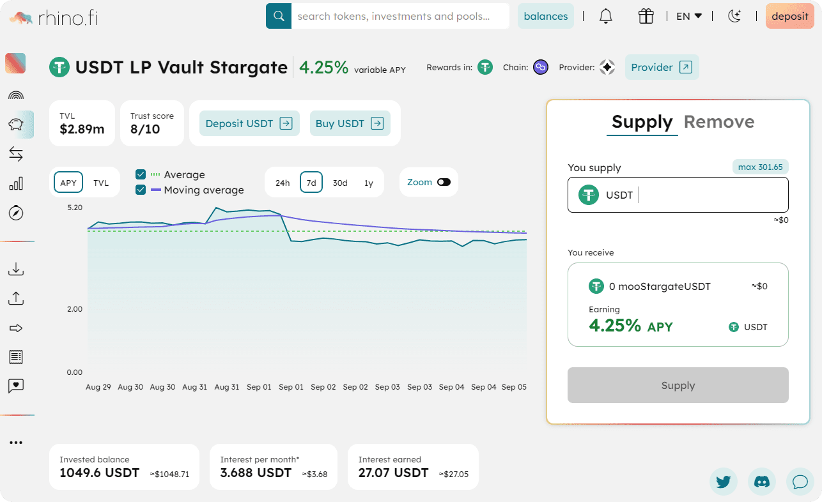822x502 pixels.
Task: Click the download tray sidebar icon
Action: [x=16, y=269]
